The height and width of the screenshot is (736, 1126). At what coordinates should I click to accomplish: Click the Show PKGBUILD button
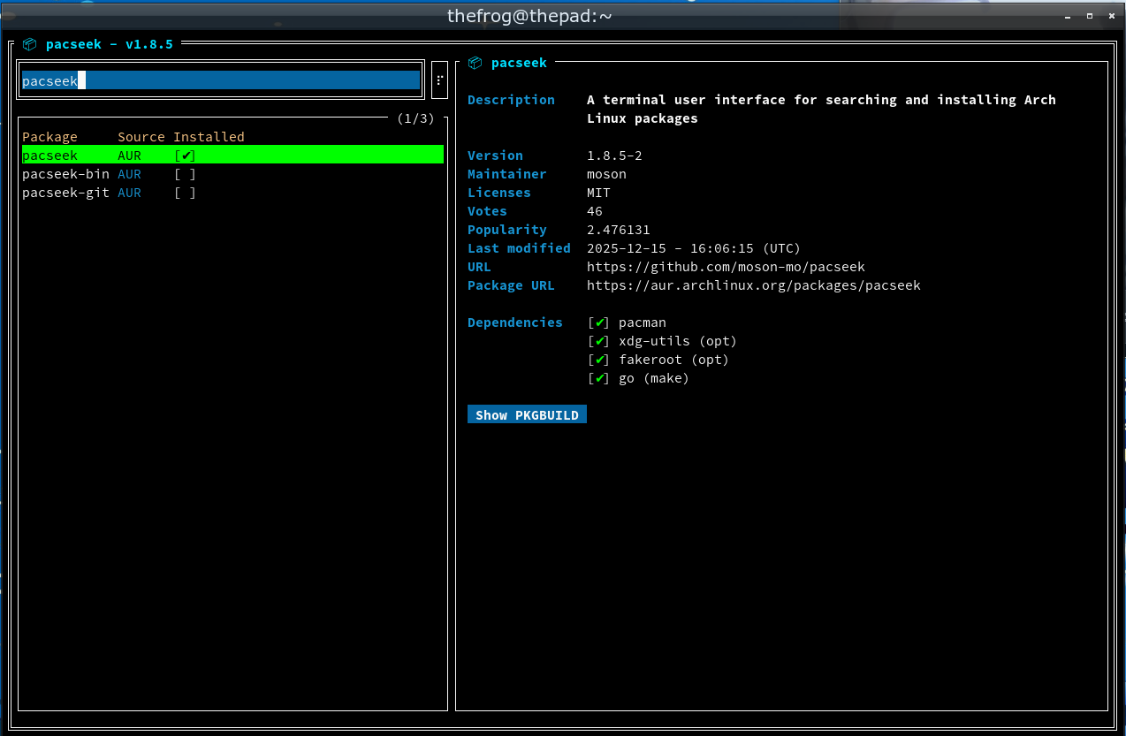(x=527, y=415)
